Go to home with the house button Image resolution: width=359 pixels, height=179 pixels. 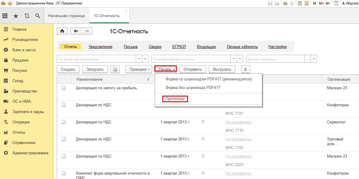(62, 31)
